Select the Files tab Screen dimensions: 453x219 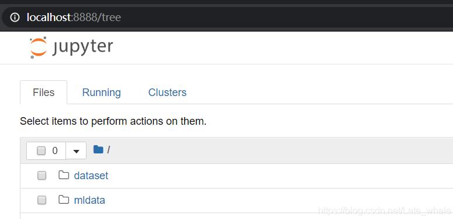click(x=44, y=93)
